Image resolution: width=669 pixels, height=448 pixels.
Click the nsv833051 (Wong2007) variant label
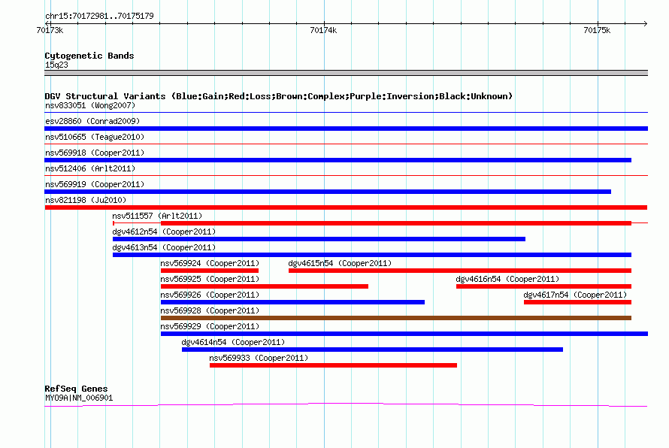pyautogui.click(x=90, y=105)
